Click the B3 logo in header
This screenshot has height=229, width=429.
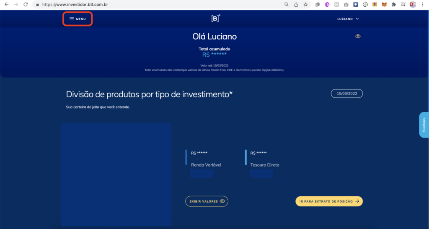click(216, 18)
